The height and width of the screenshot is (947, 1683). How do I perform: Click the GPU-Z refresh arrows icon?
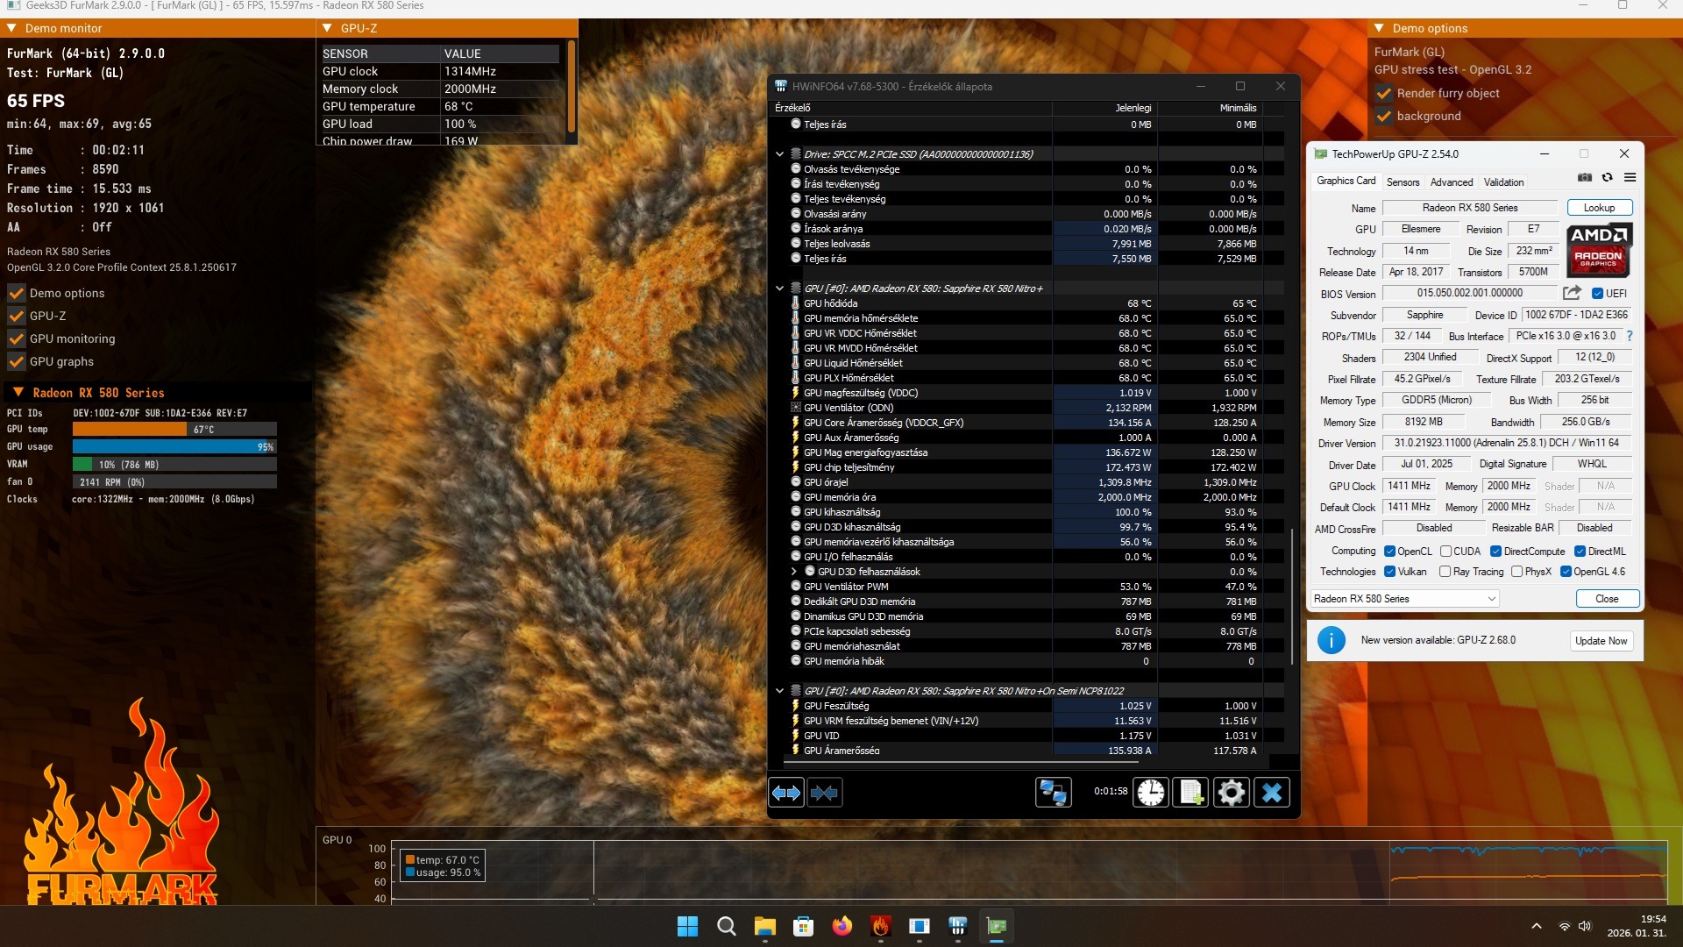click(1607, 178)
